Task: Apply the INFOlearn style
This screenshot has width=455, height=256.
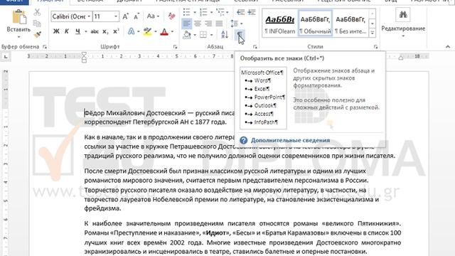Action: click(x=280, y=23)
